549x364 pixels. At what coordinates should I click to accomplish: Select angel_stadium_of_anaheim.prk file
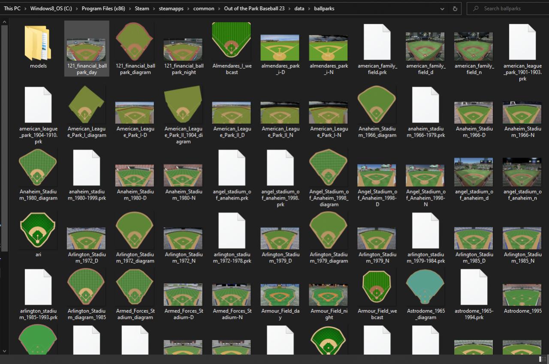click(232, 174)
